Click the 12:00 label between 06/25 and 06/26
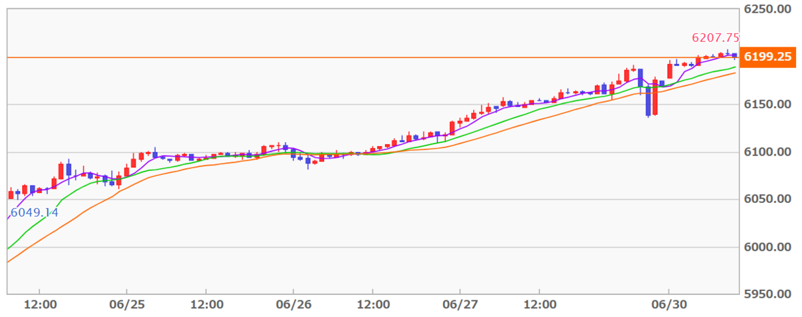 (x=206, y=304)
